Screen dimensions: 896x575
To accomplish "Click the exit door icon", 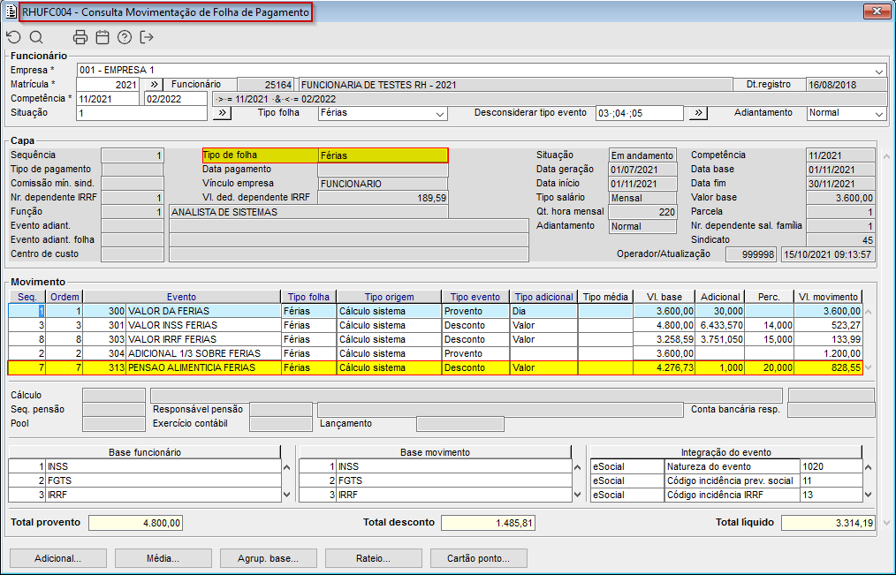I will pyautogui.click(x=147, y=37).
